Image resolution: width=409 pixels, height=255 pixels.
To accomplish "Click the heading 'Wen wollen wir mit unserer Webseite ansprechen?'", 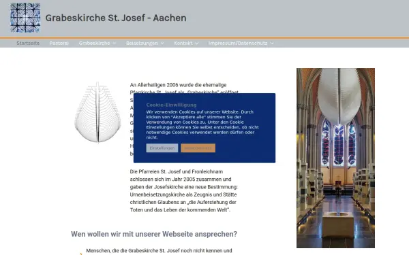I will pos(154,234).
